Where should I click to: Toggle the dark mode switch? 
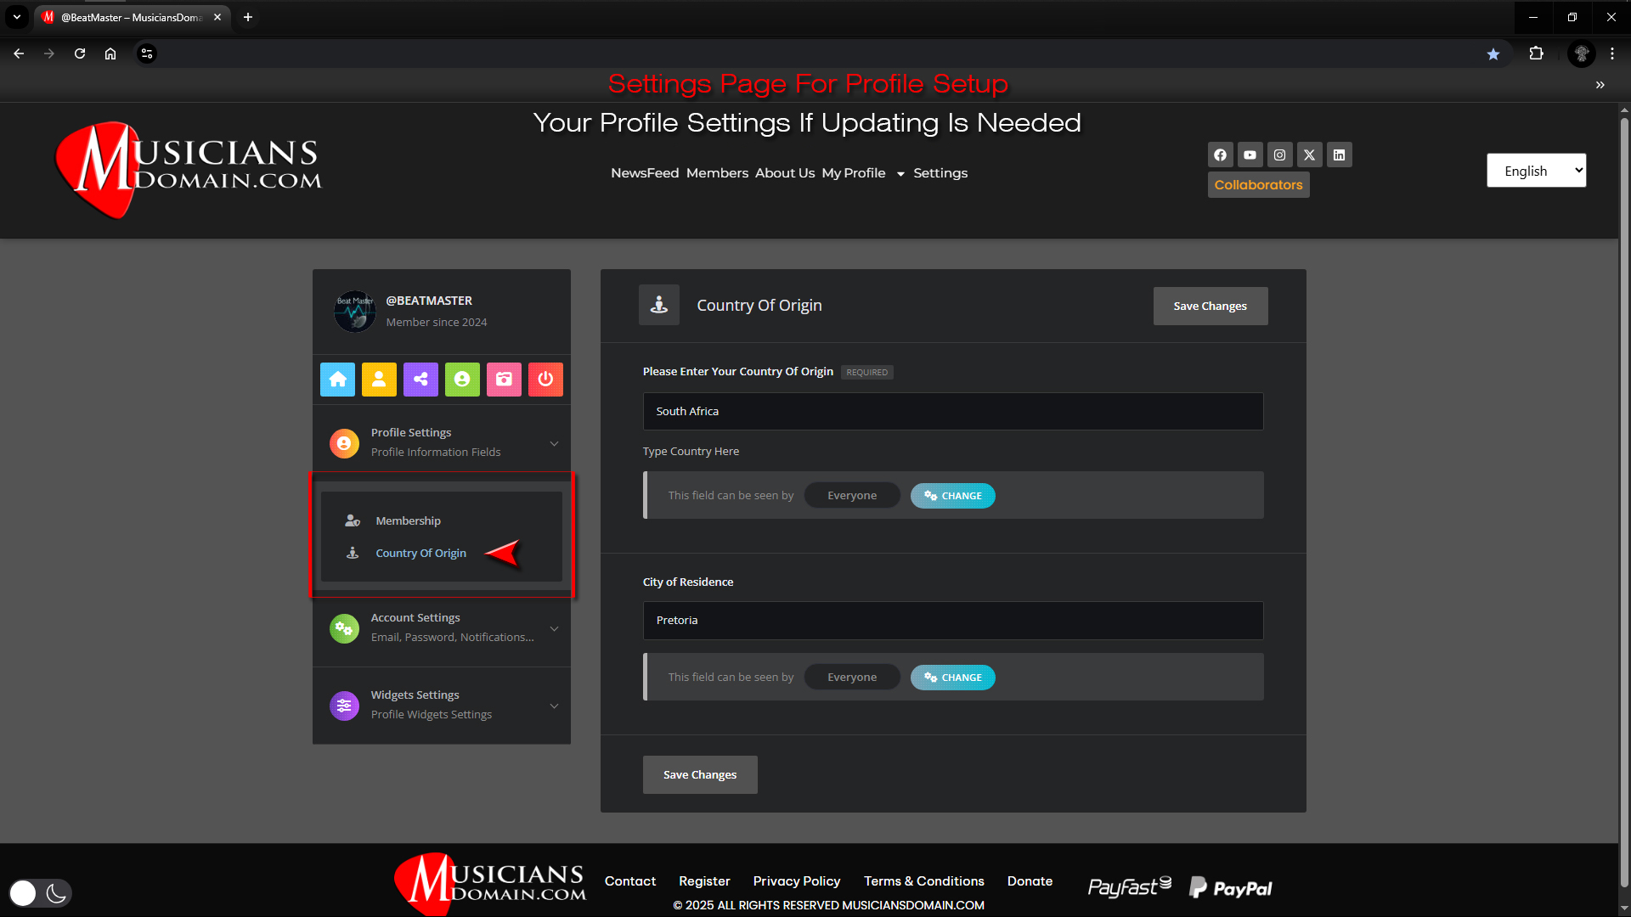point(40,892)
